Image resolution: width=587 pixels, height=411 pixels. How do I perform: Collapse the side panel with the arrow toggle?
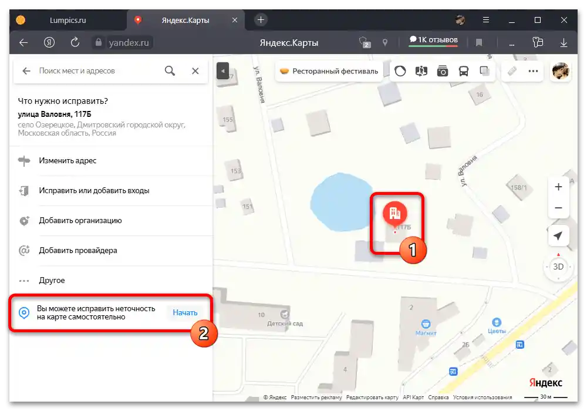(222, 70)
